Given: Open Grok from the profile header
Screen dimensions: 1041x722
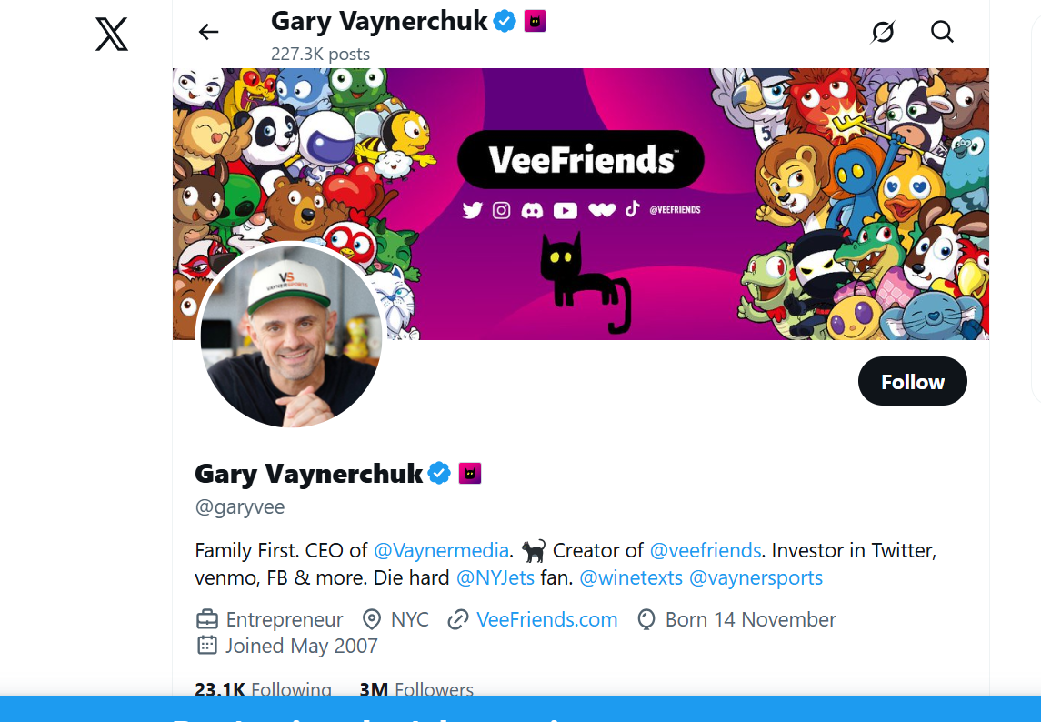Looking at the screenshot, I should click(x=881, y=32).
